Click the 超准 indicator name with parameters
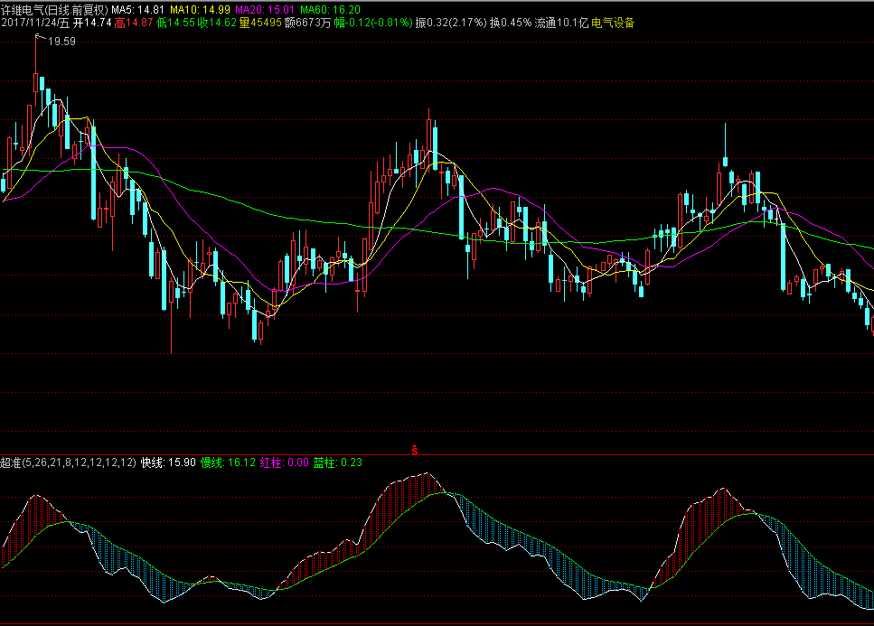Screen dimensions: 874x626 pos(69,462)
